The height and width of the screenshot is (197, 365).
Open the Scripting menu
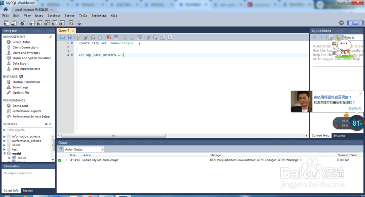point(99,16)
